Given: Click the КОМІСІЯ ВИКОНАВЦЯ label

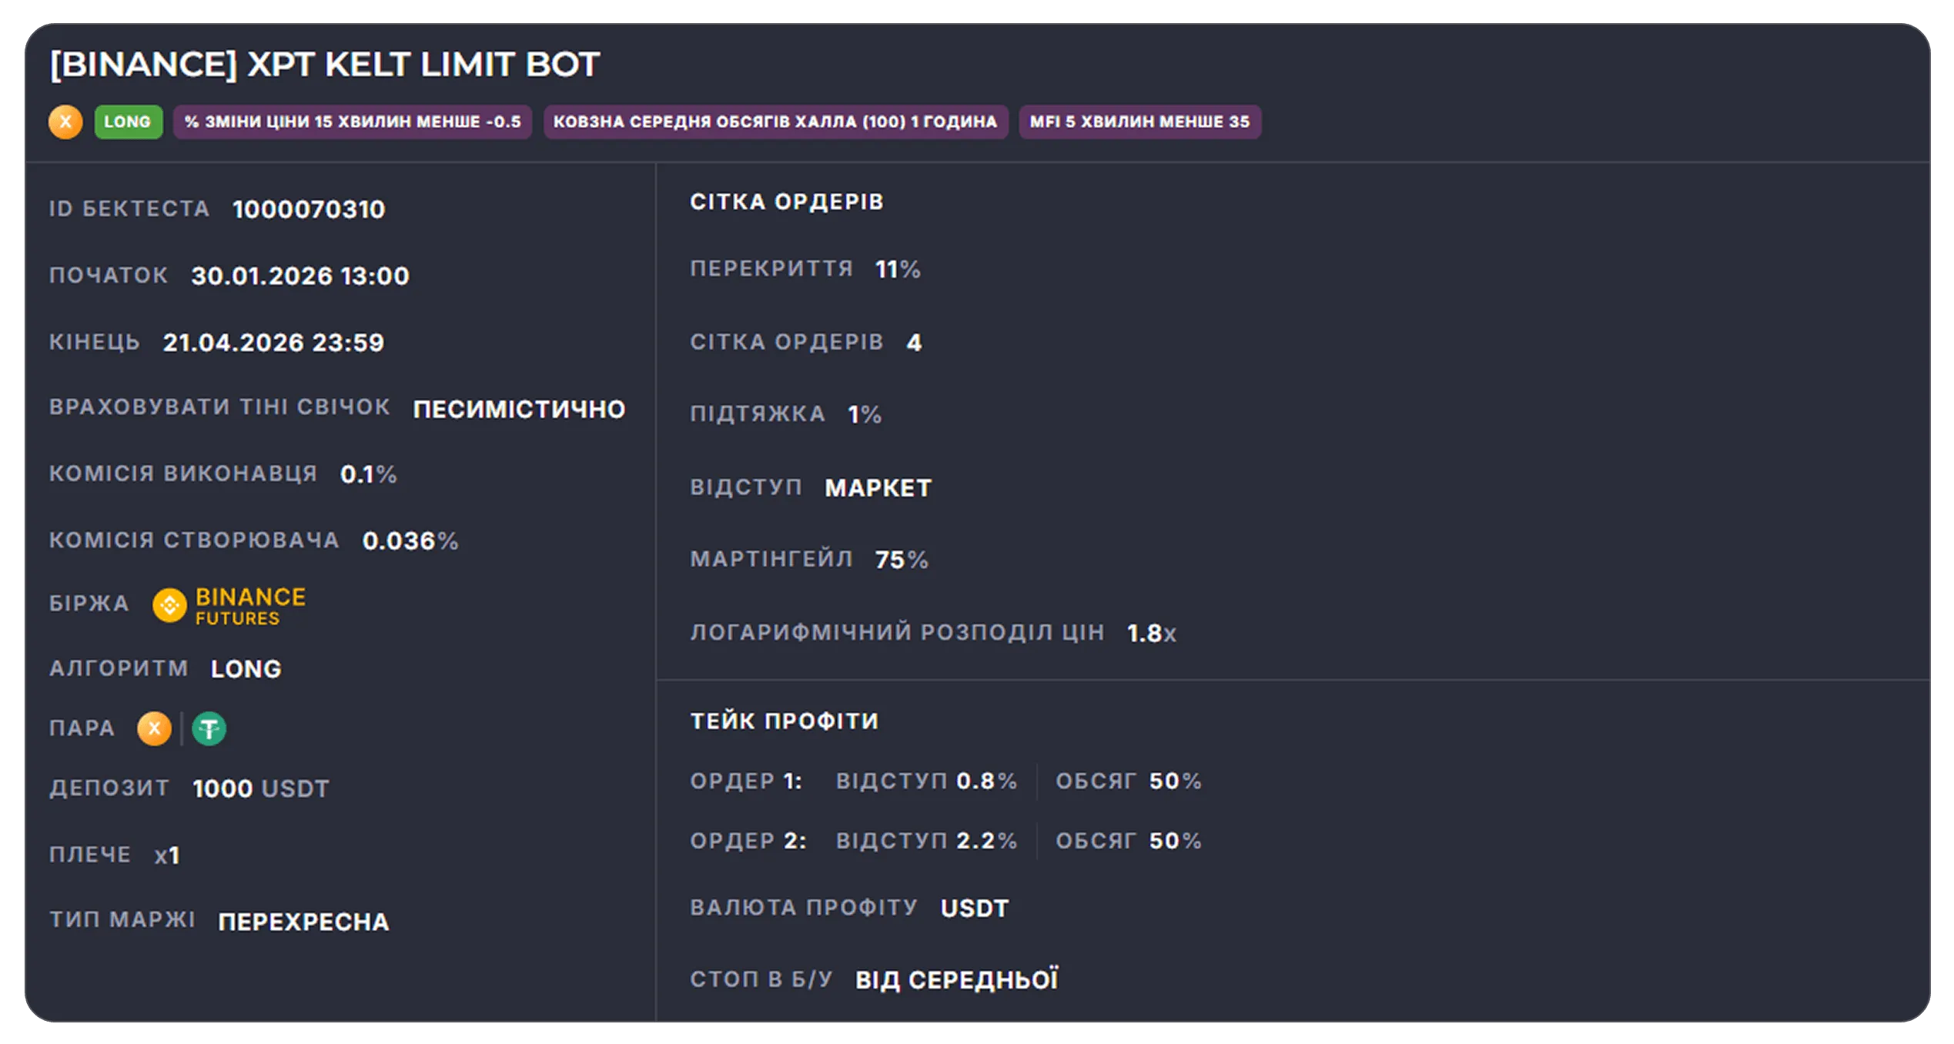Looking at the screenshot, I should (183, 473).
